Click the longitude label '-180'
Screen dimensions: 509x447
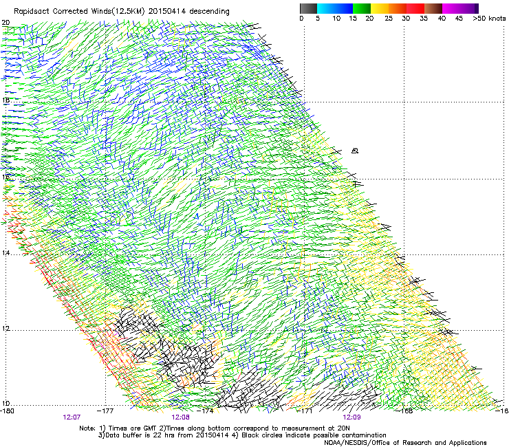tap(7, 411)
